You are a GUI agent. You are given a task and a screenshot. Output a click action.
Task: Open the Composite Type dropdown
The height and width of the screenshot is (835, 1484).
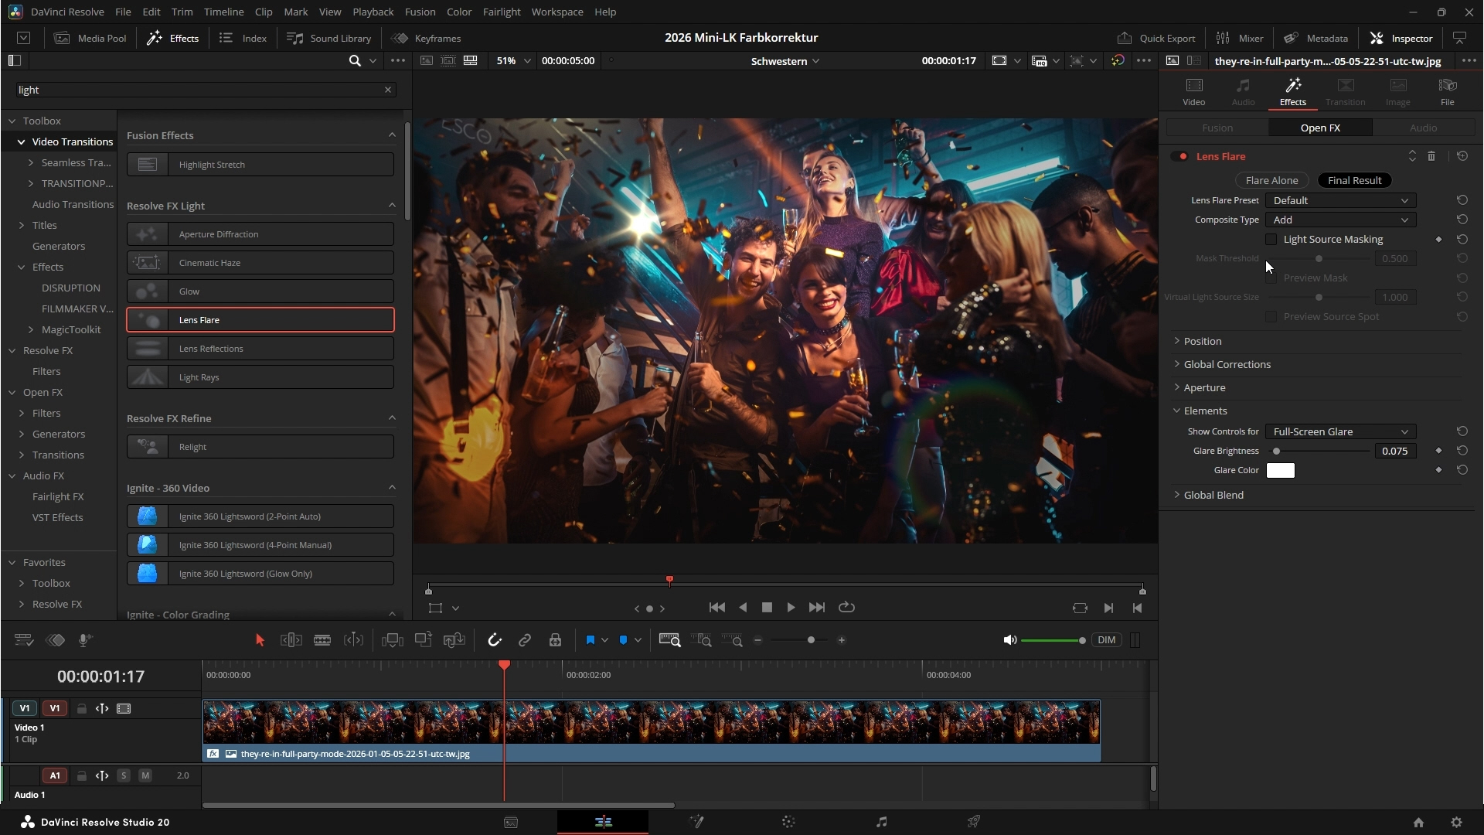click(x=1340, y=220)
